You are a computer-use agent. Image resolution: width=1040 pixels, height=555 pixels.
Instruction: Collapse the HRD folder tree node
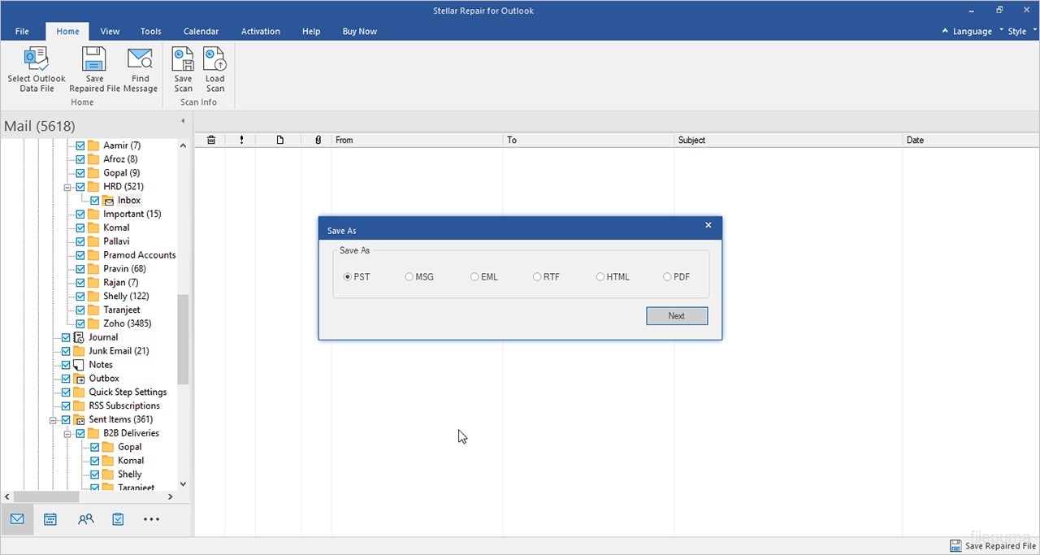(67, 187)
